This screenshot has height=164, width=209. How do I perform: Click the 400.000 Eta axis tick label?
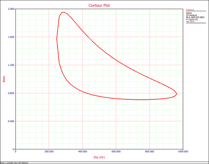click(83, 151)
